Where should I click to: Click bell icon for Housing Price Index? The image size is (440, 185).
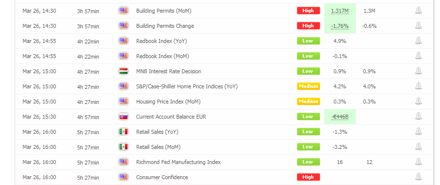pyautogui.click(x=418, y=102)
